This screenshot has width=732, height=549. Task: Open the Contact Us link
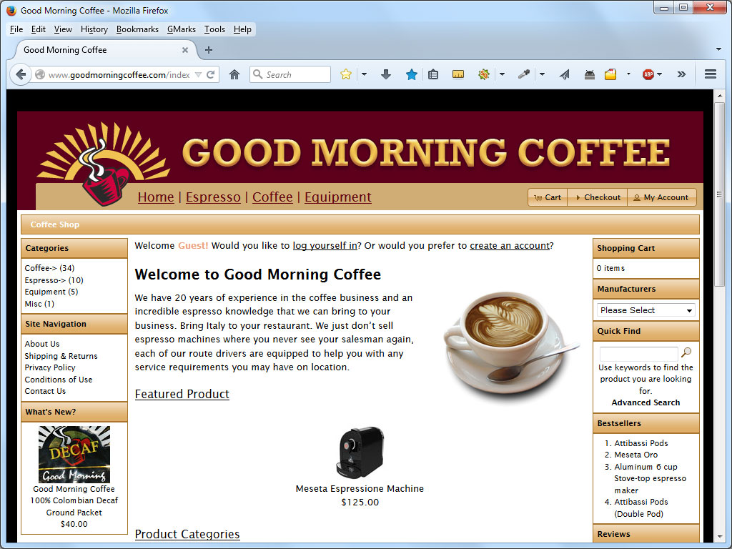[45, 391]
